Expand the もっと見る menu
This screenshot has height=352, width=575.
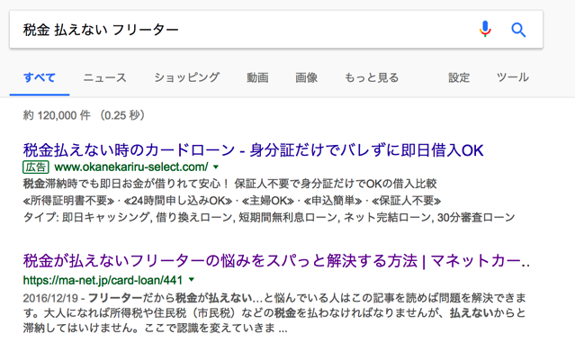[x=372, y=77]
